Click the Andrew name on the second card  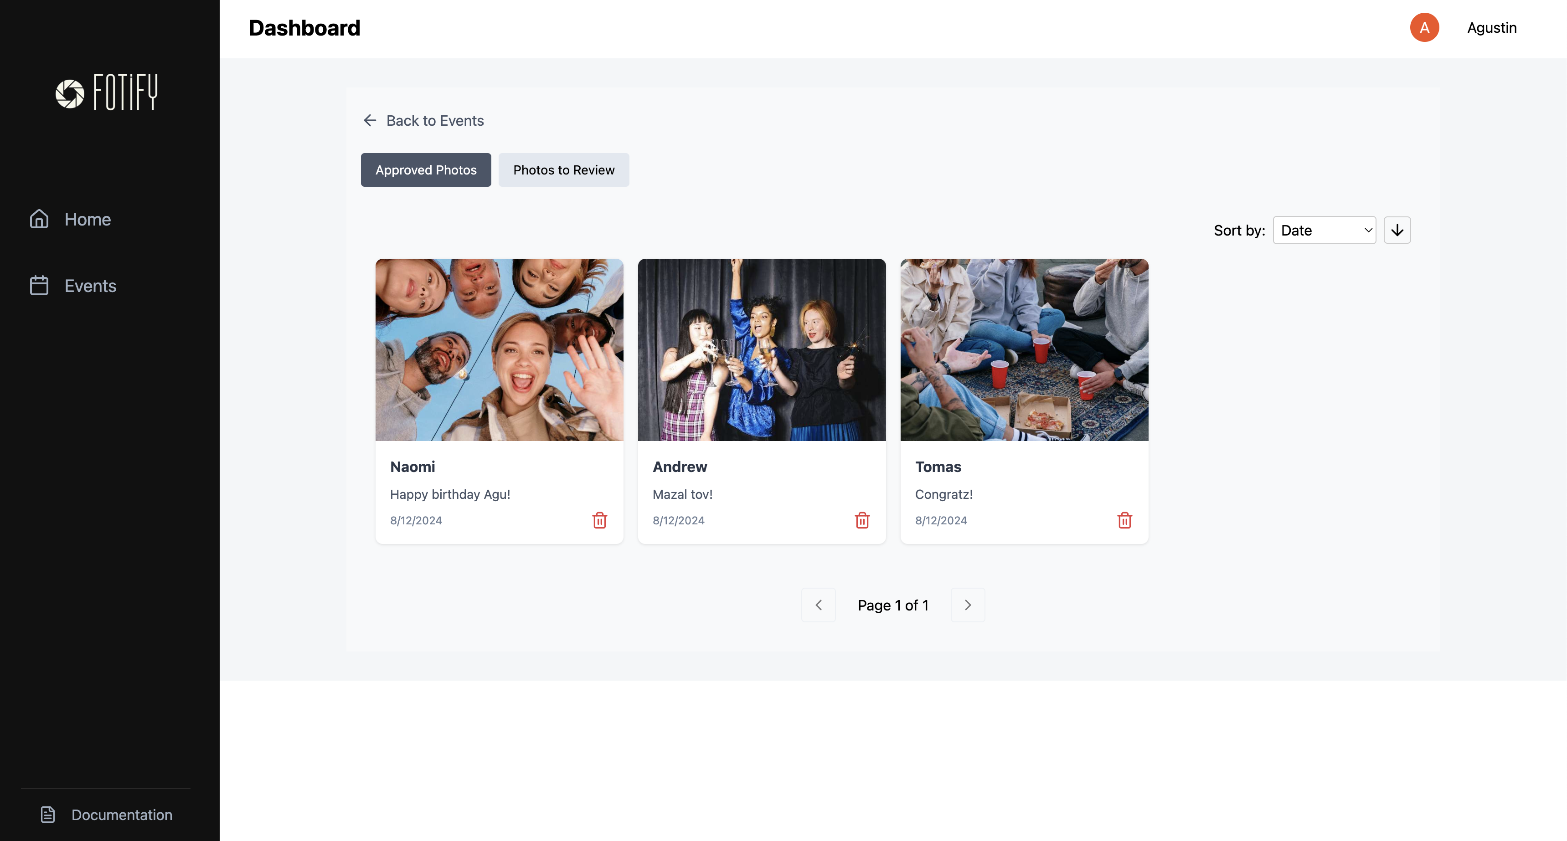680,467
